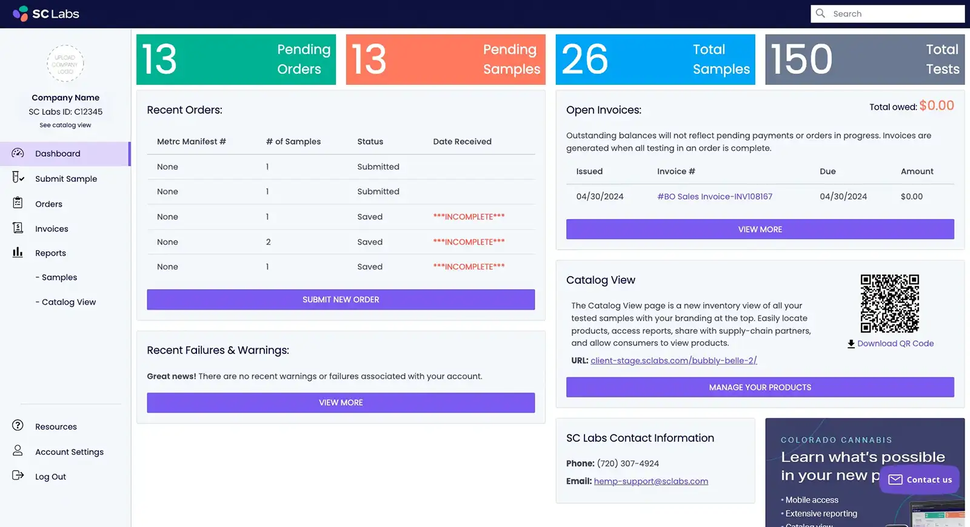Click the Dashboard gauge icon
This screenshot has width=970, height=527.
(x=18, y=153)
